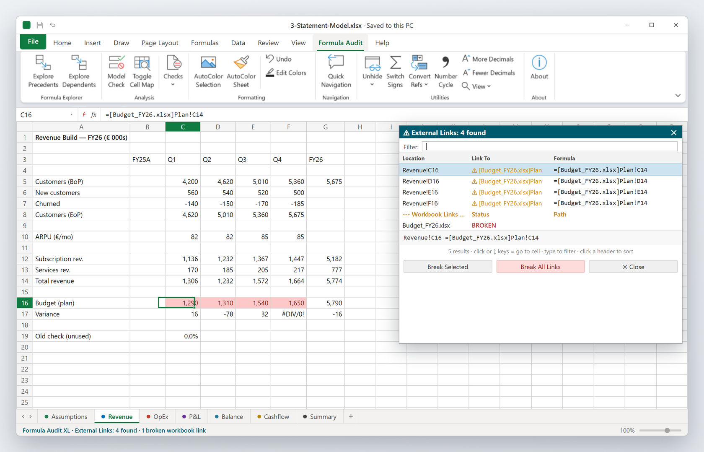This screenshot has width=704, height=452.
Task: Open the File menu
Action: click(x=33, y=42)
